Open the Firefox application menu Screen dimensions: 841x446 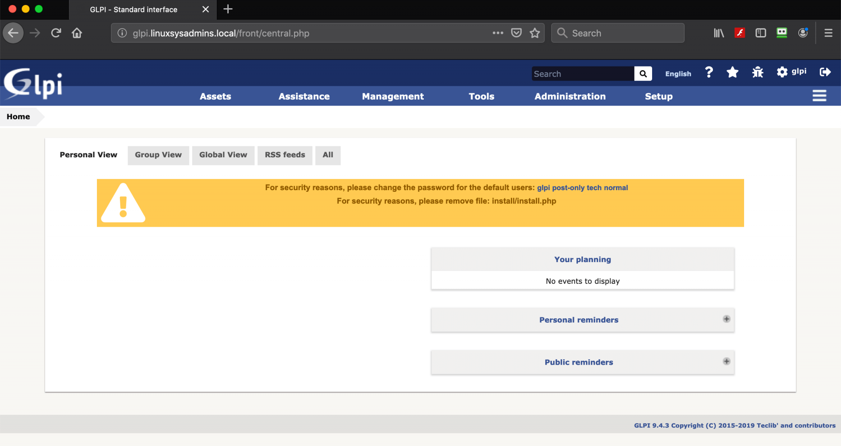[829, 33]
